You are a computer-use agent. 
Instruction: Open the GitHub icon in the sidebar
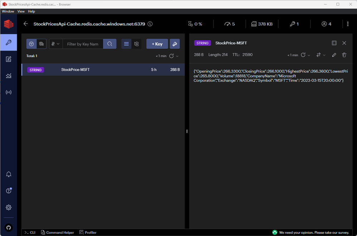coord(9,227)
